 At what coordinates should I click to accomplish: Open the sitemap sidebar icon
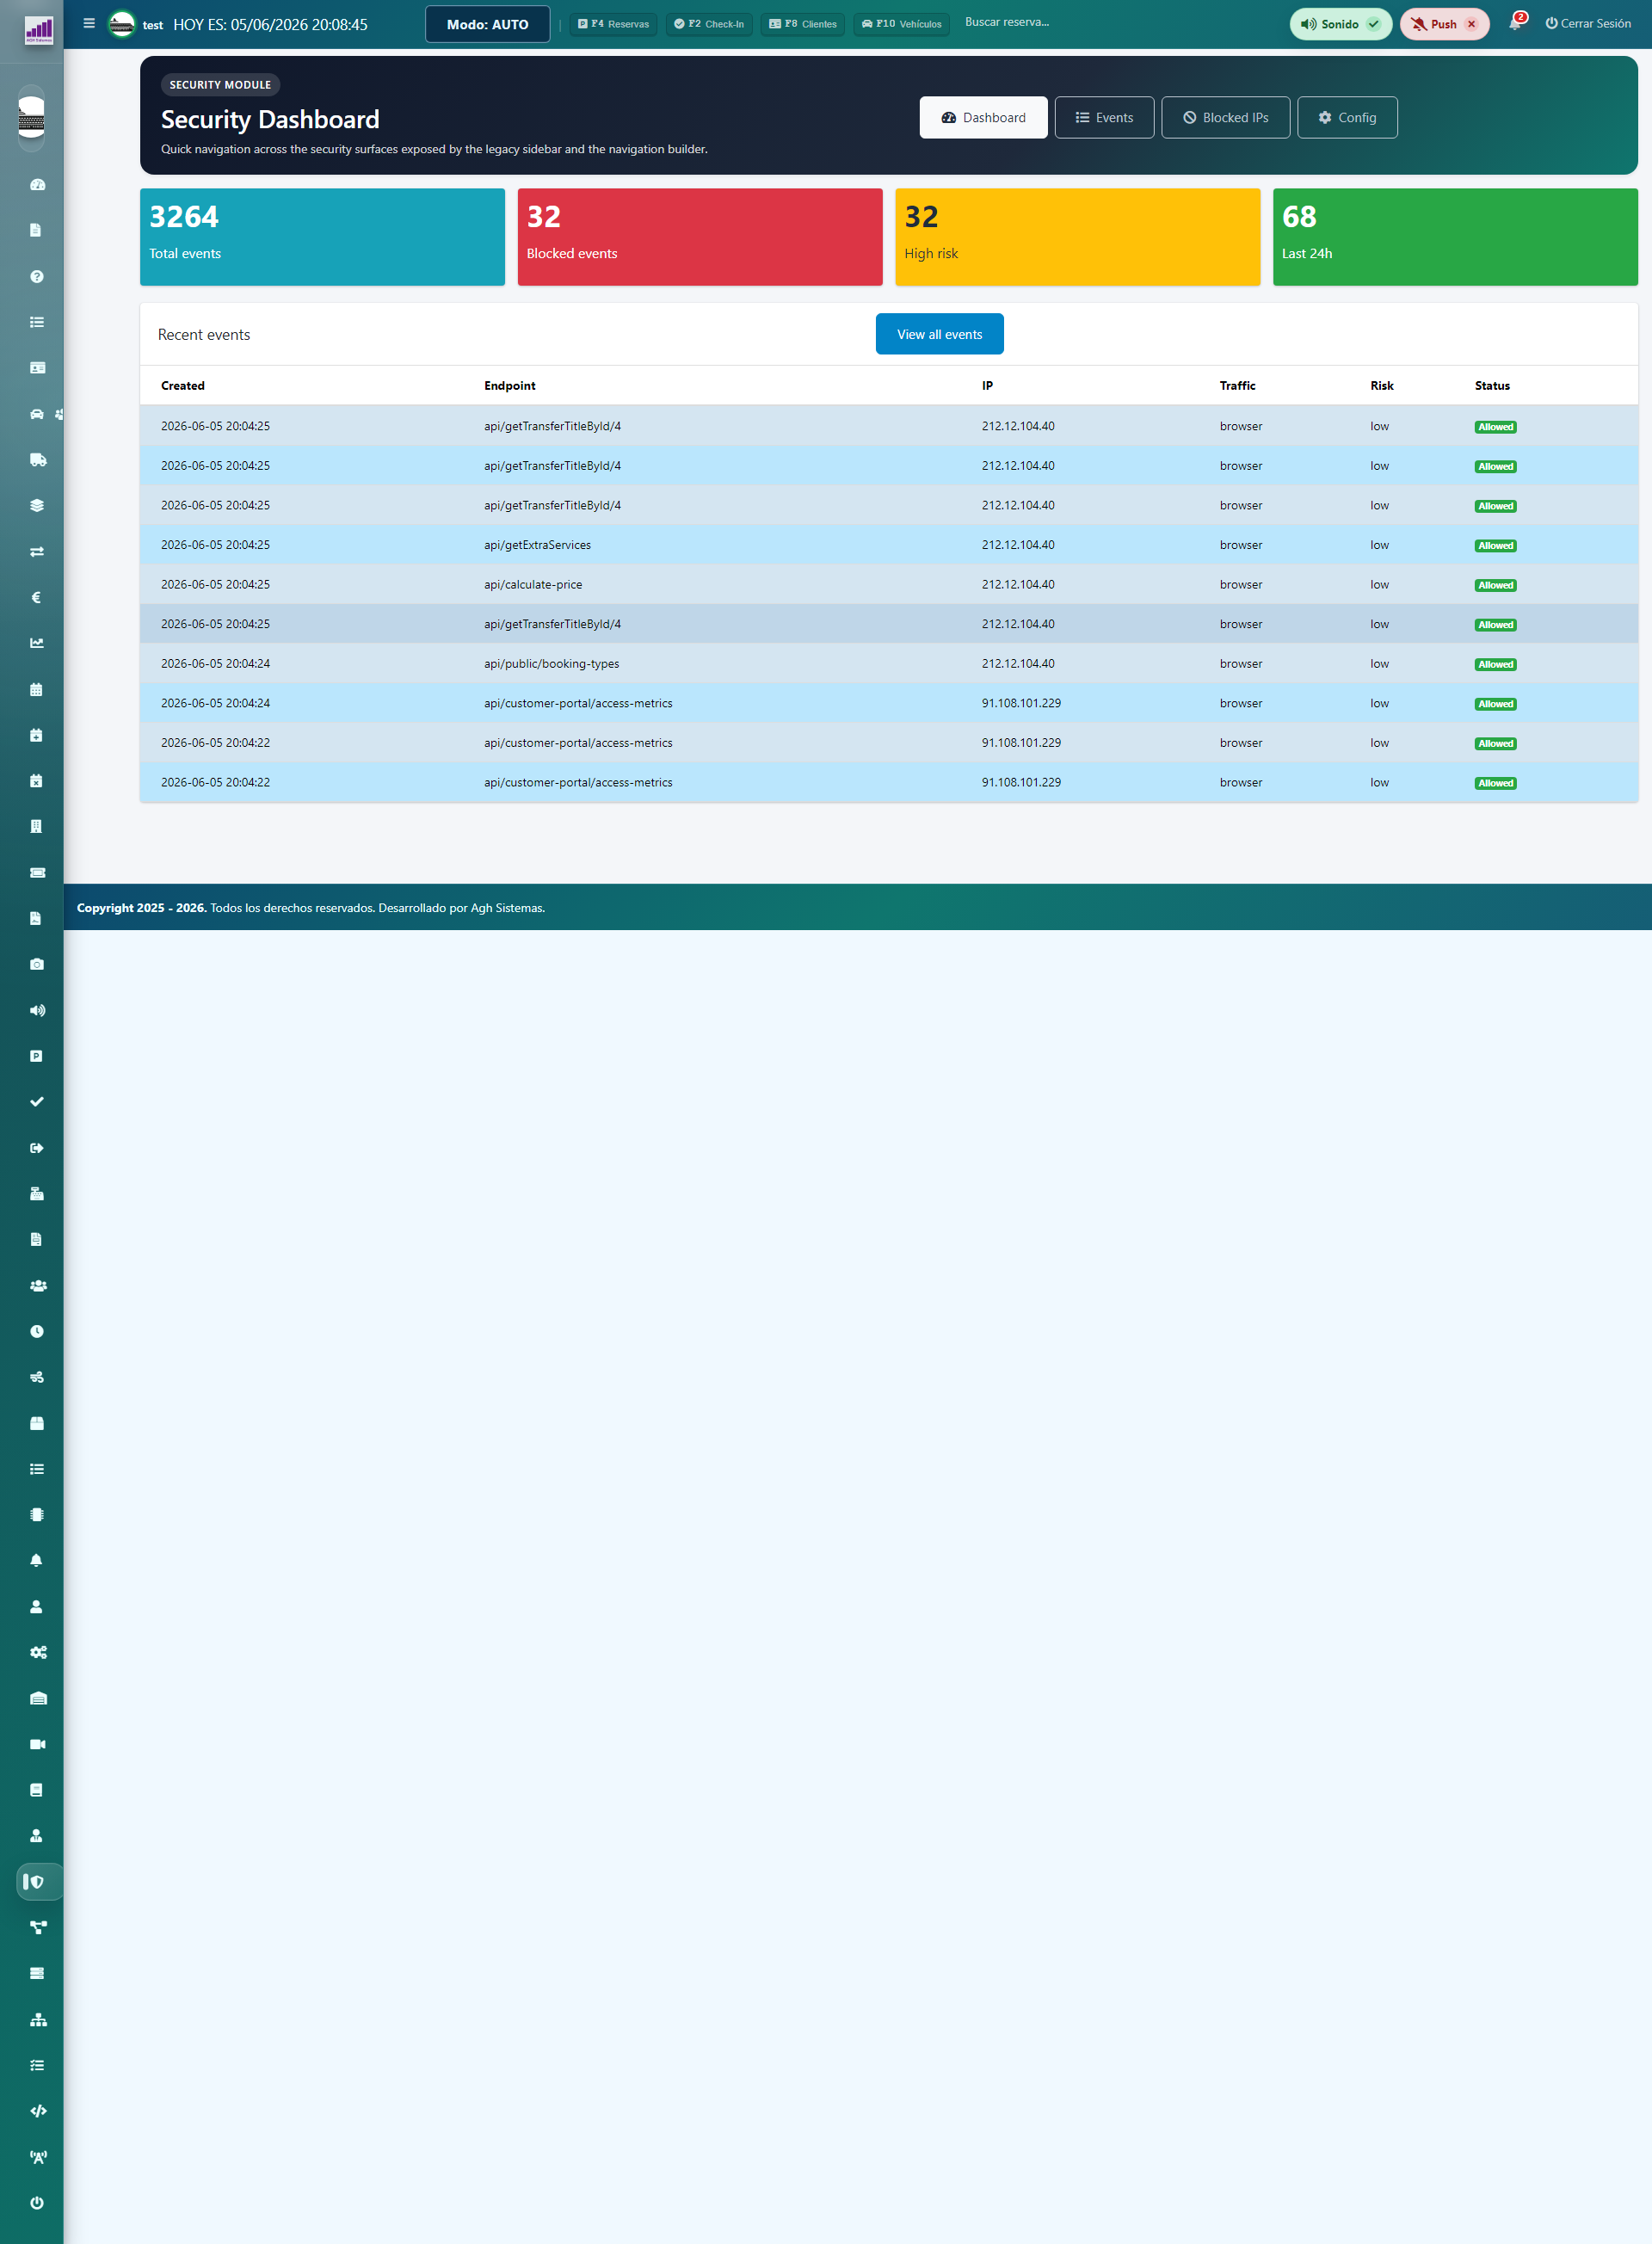tap(38, 2019)
